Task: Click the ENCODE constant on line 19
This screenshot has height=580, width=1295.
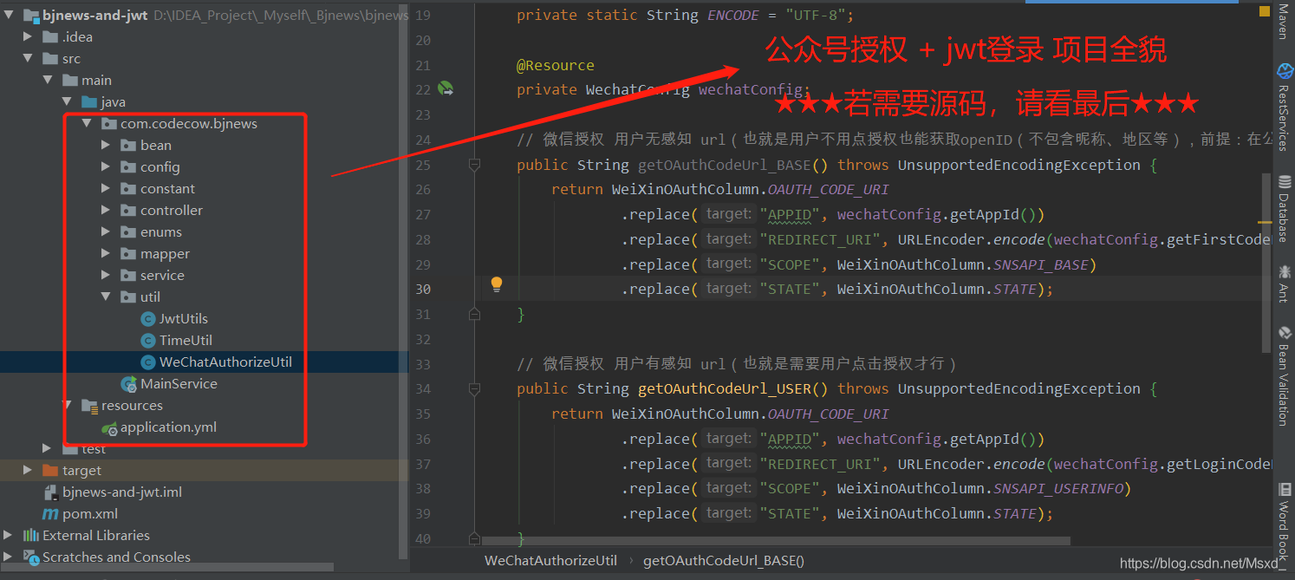Action: pyautogui.click(x=733, y=15)
